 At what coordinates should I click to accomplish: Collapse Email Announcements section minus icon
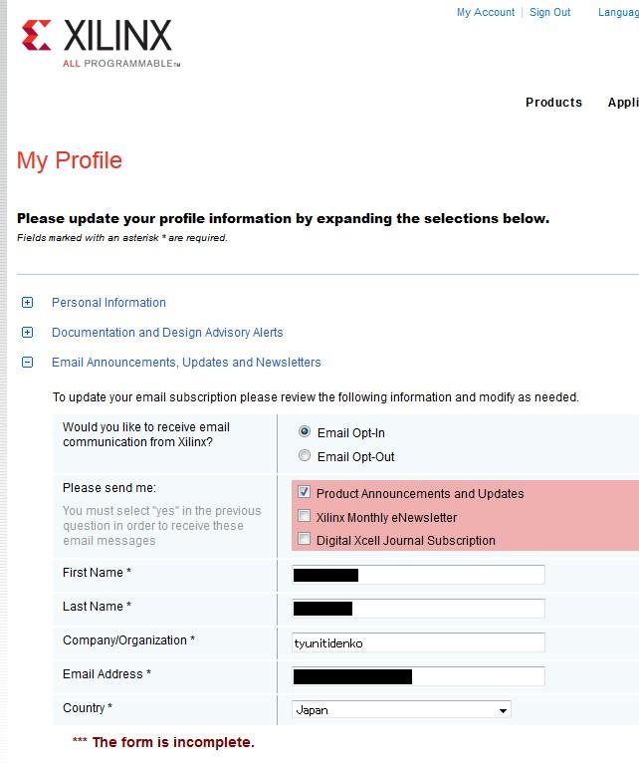28,362
